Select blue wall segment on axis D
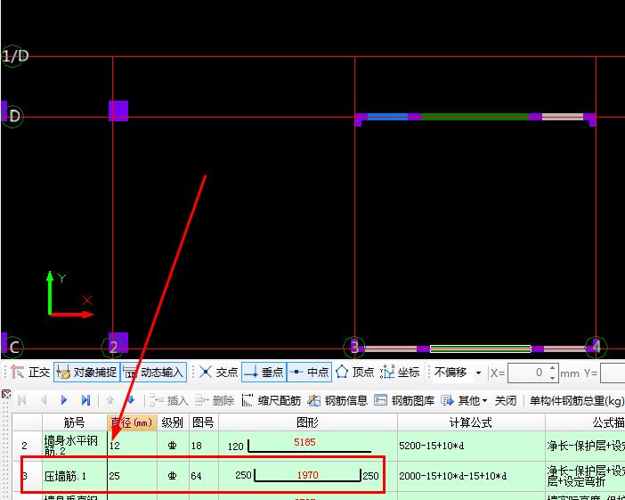The image size is (625, 500). pos(387,117)
